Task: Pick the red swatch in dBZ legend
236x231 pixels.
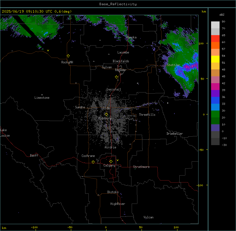Action: click(215, 38)
